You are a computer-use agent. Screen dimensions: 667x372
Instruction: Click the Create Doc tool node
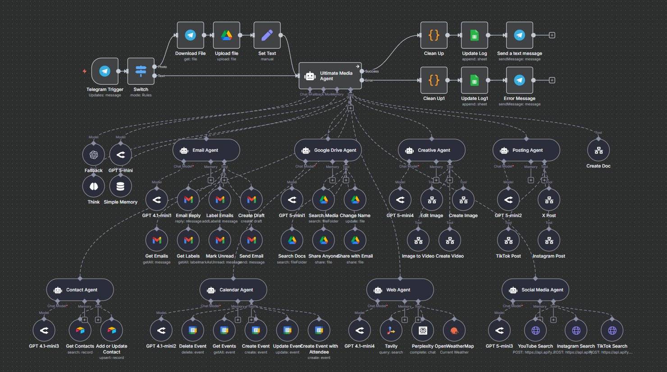point(598,150)
